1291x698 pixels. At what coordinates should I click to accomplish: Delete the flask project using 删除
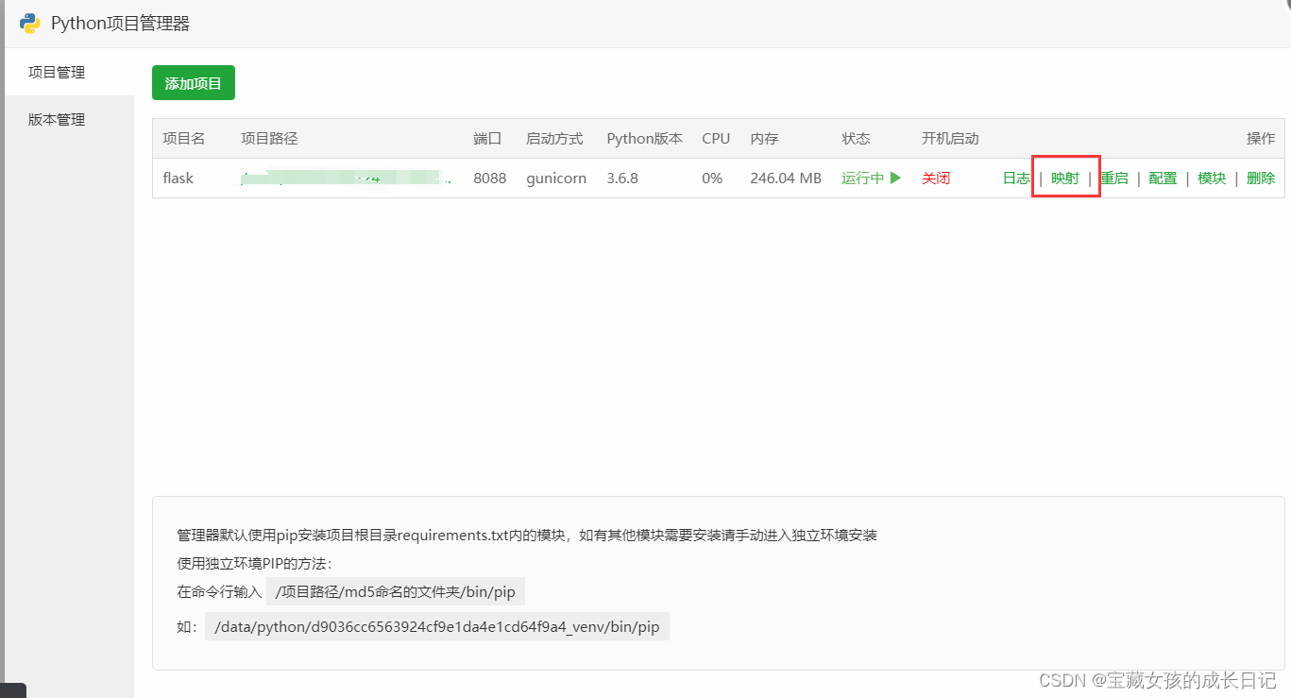1261,178
